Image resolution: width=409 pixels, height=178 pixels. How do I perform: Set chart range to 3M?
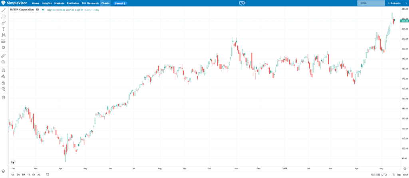18,174
